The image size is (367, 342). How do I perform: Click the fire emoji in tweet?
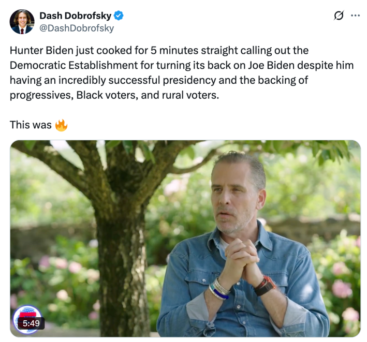tap(61, 125)
